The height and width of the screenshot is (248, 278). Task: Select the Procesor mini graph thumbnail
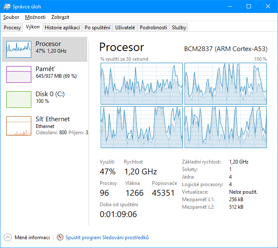click(x=19, y=49)
